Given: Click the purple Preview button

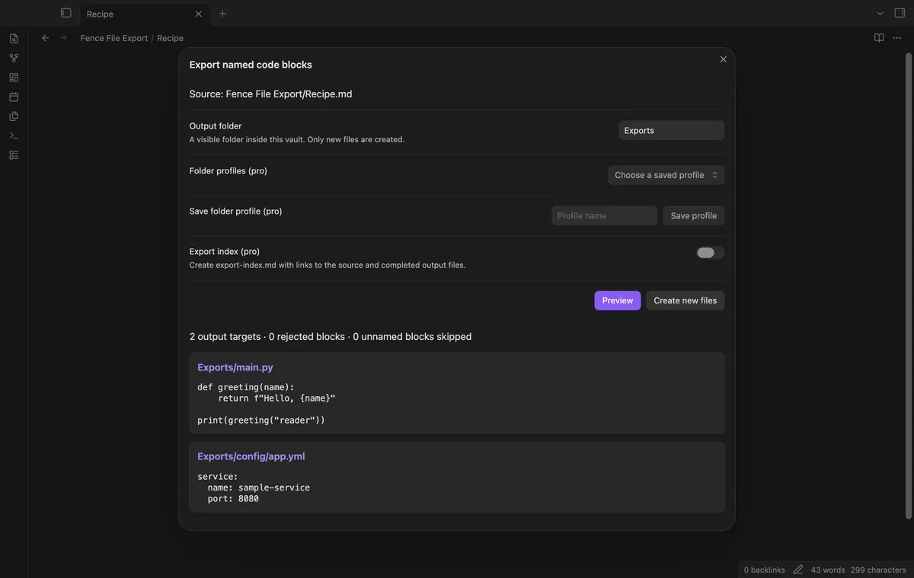Looking at the screenshot, I should coord(618,300).
